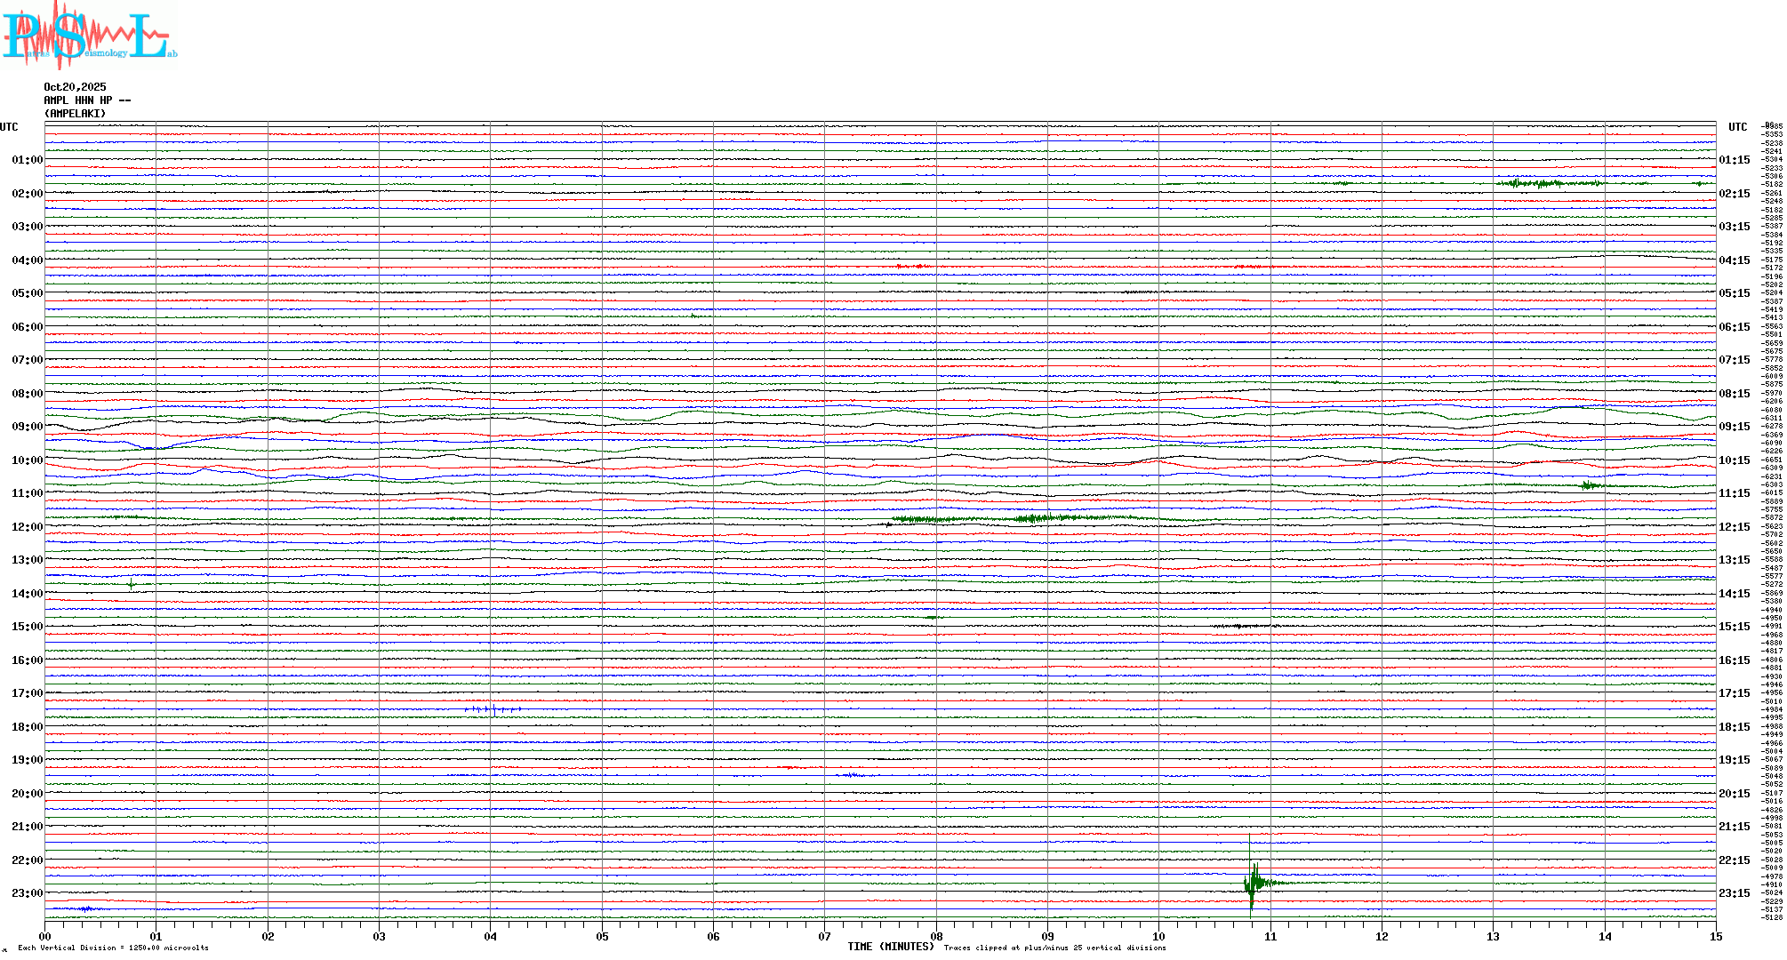Click the 22:15 label on right axis
This screenshot has width=1787, height=960.
1734,860
